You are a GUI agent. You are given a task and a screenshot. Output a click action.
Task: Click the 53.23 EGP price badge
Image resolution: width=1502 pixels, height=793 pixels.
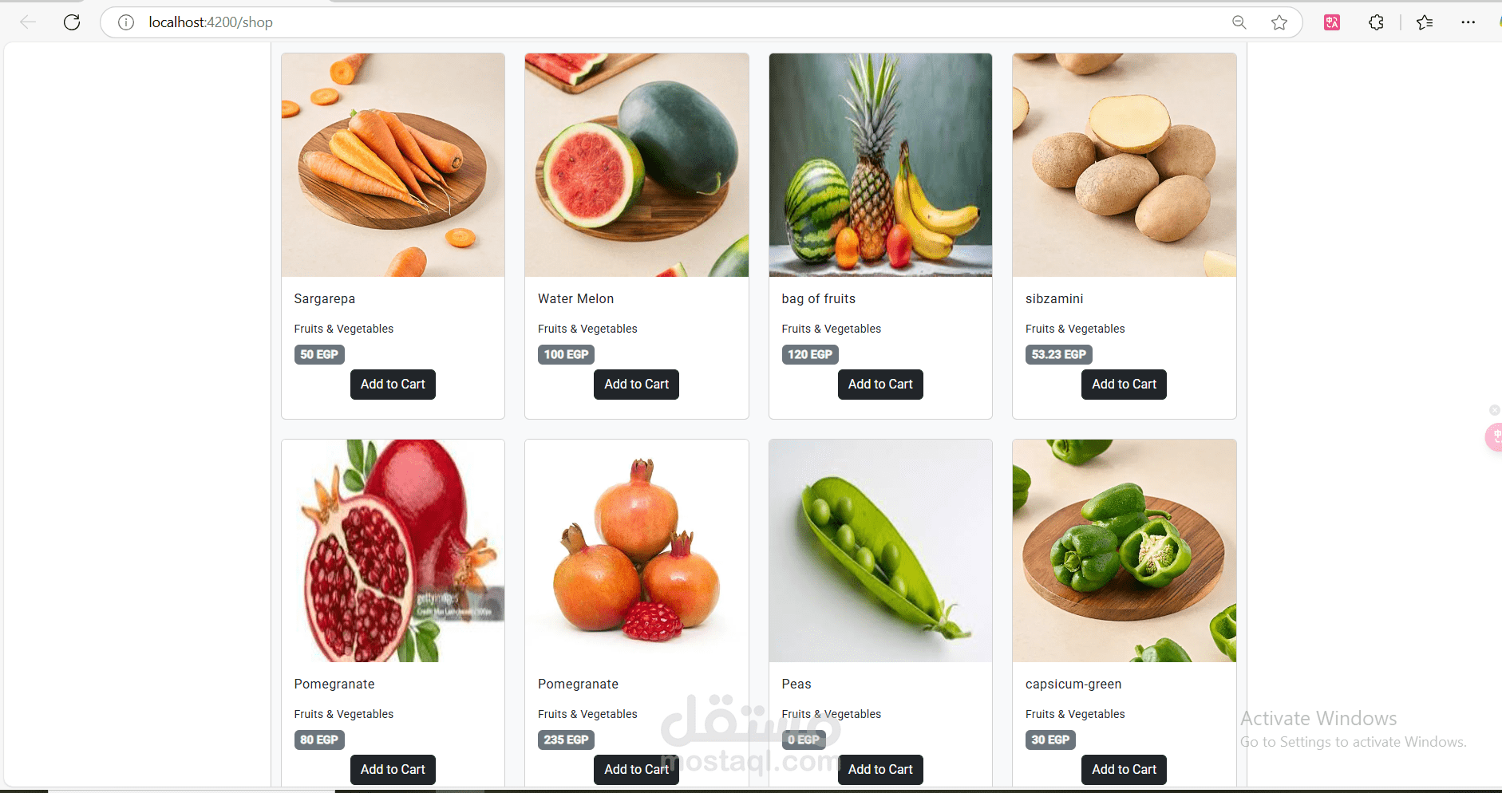pyautogui.click(x=1058, y=354)
